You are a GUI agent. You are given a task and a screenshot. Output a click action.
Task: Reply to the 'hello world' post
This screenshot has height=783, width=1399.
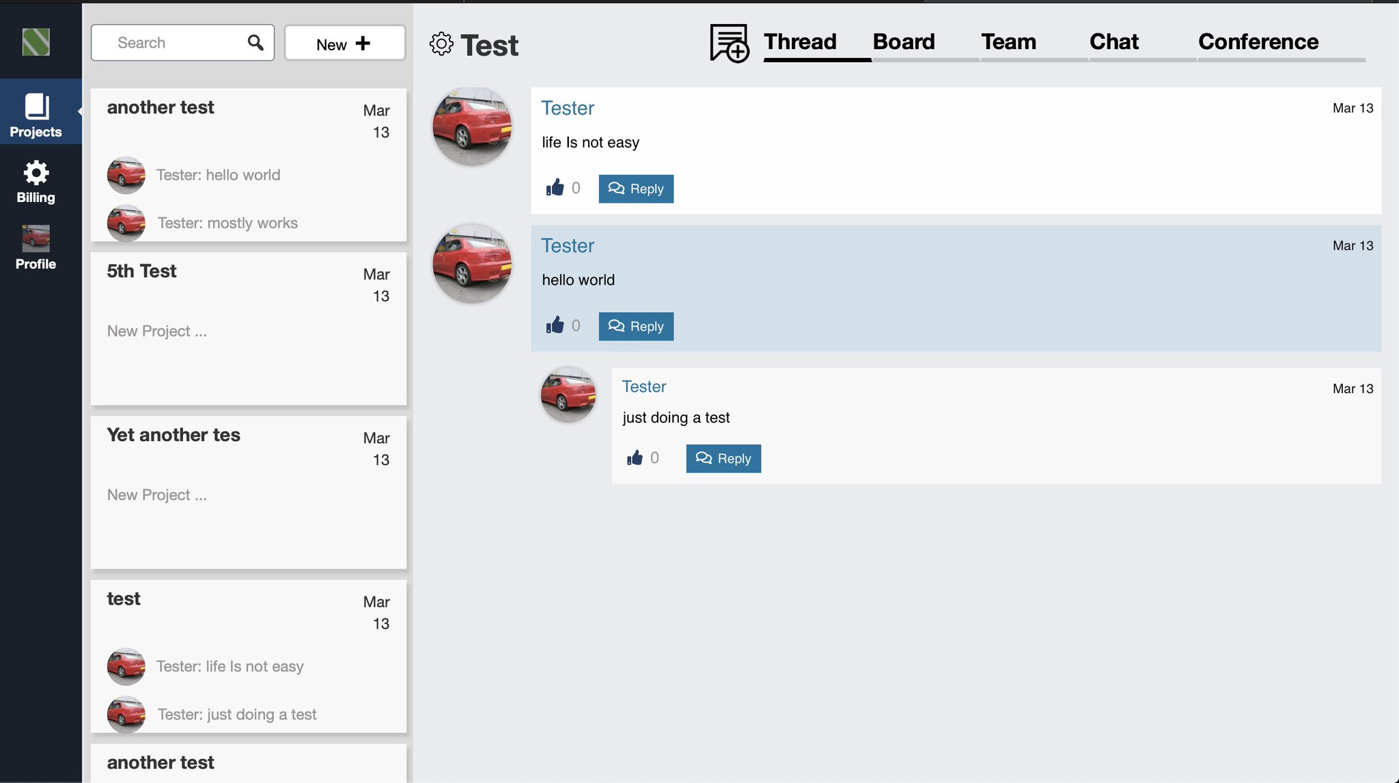pos(636,326)
